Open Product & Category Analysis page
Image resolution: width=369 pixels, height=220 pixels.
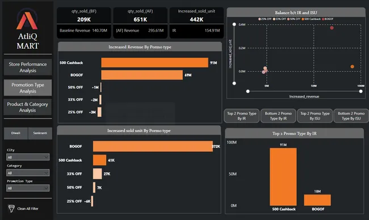coord(28,107)
